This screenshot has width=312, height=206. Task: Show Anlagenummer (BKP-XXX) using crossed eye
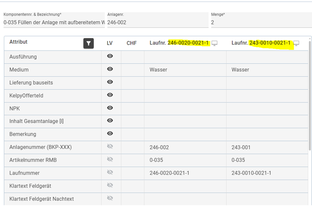[x=110, y=147]
